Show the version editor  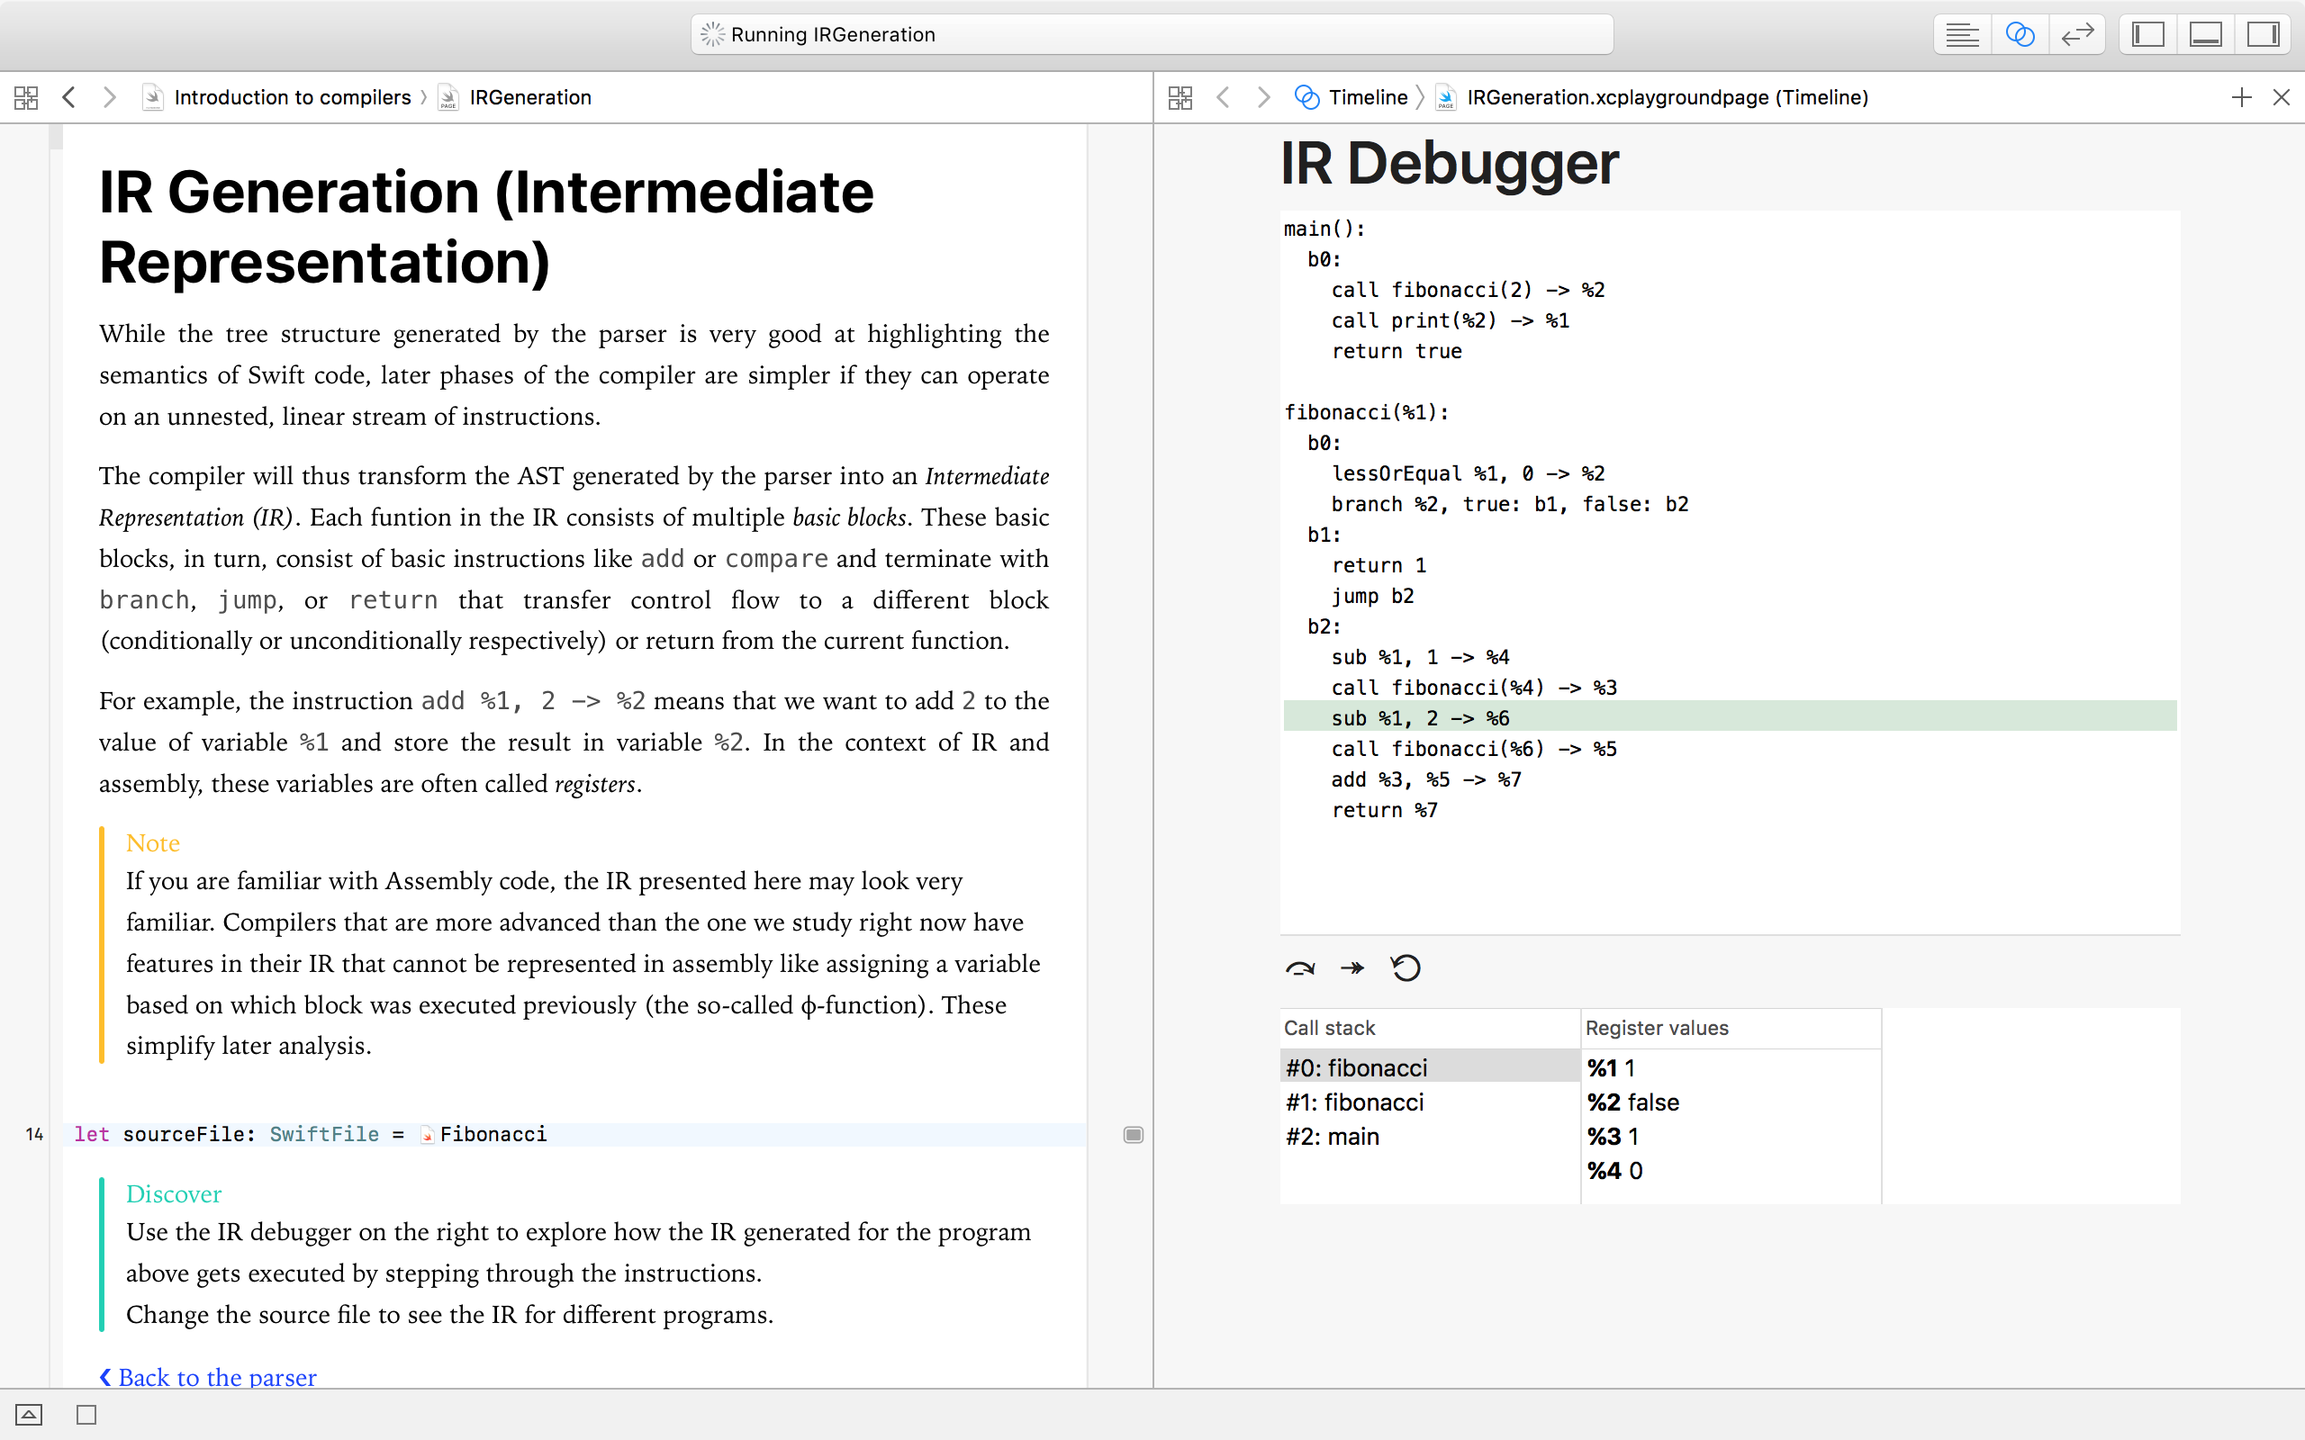[x=2076, y=35]
